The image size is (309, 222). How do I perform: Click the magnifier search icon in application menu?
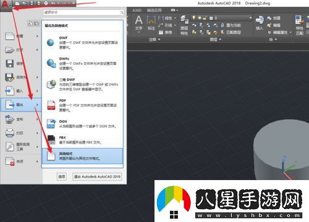point(122,12)
